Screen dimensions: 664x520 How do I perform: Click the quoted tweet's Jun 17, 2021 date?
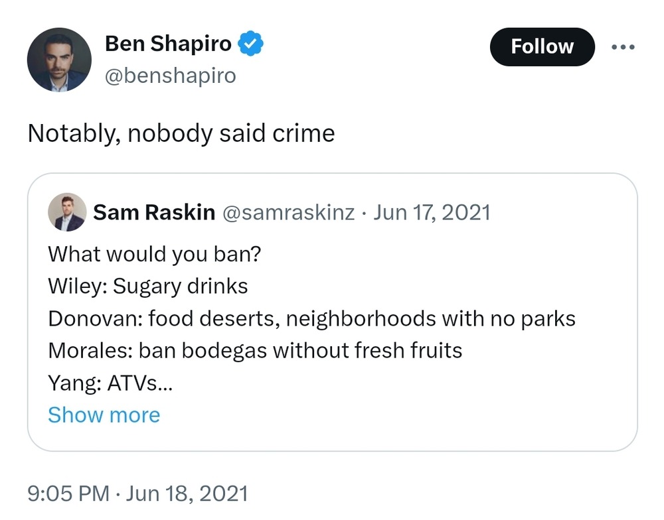[432, 212]
